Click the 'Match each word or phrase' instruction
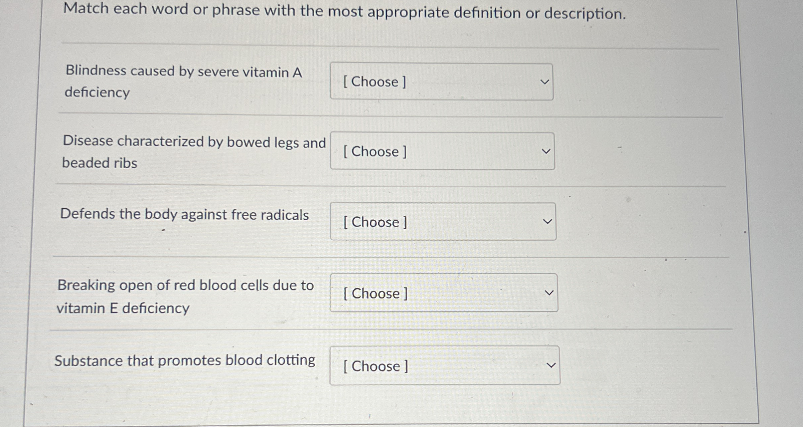Screen dimensions: 803x427 tap(344, 11)
